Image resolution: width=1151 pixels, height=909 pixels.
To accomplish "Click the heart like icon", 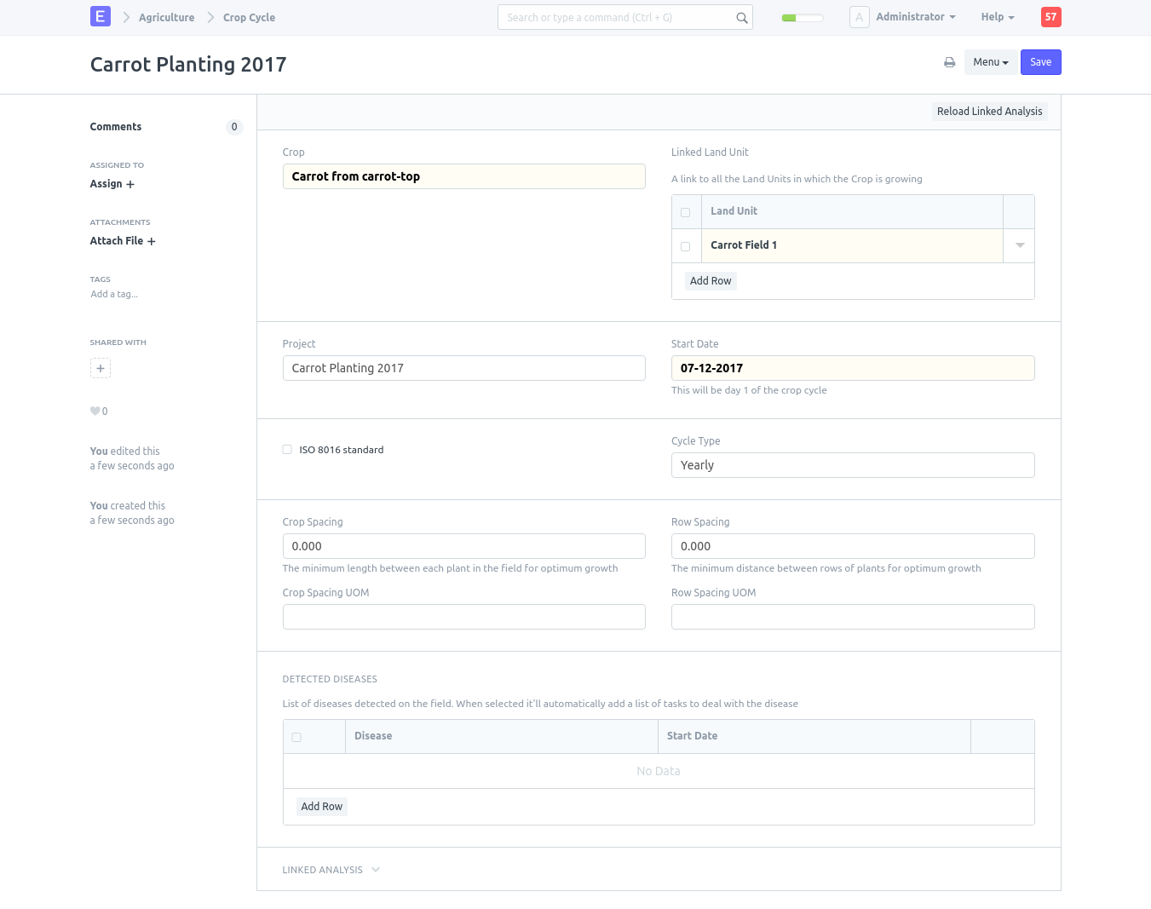I will tap(95, 411).
